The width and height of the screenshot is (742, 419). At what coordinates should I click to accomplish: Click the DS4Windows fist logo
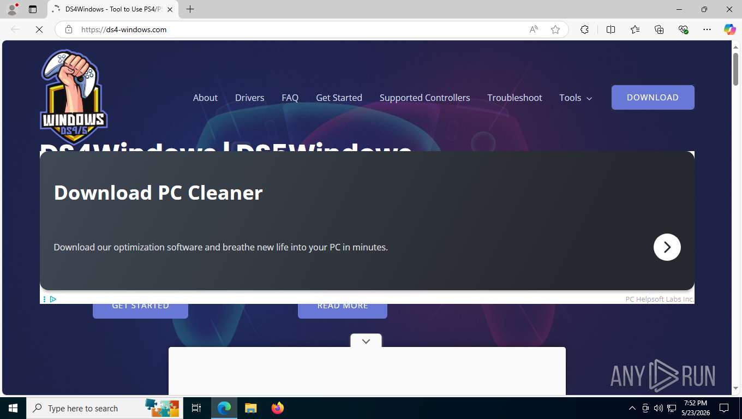point(74,97)
